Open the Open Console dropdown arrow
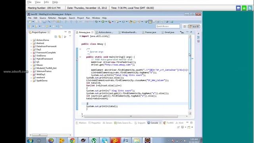The height and width of the screenshot is (143, 254). (x=192, y=127)
